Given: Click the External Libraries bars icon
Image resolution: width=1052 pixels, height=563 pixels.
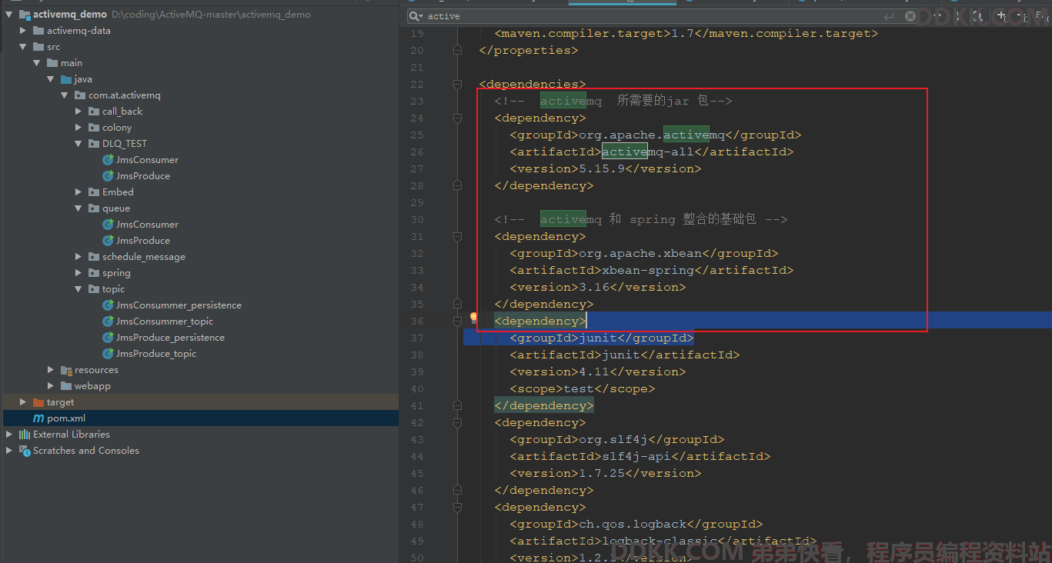Looking at the screenshot, I should [25, 435].
